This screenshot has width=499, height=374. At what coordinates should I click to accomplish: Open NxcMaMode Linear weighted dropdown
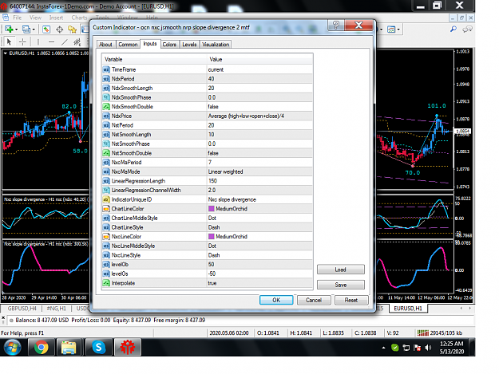[259, 171]
